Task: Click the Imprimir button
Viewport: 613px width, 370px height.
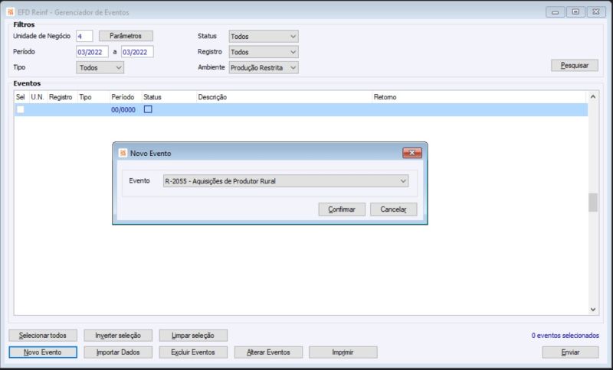Action: (x=343, y=352)
